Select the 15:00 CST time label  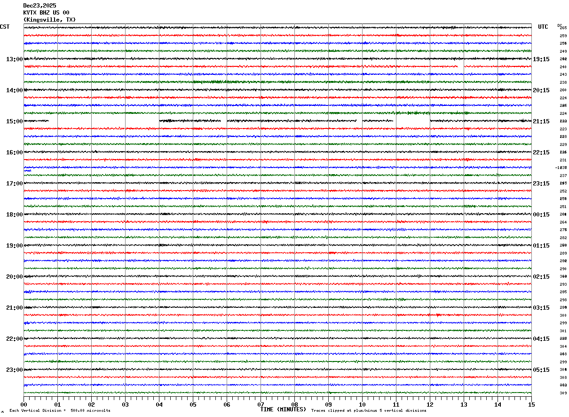tap(14, 121)
